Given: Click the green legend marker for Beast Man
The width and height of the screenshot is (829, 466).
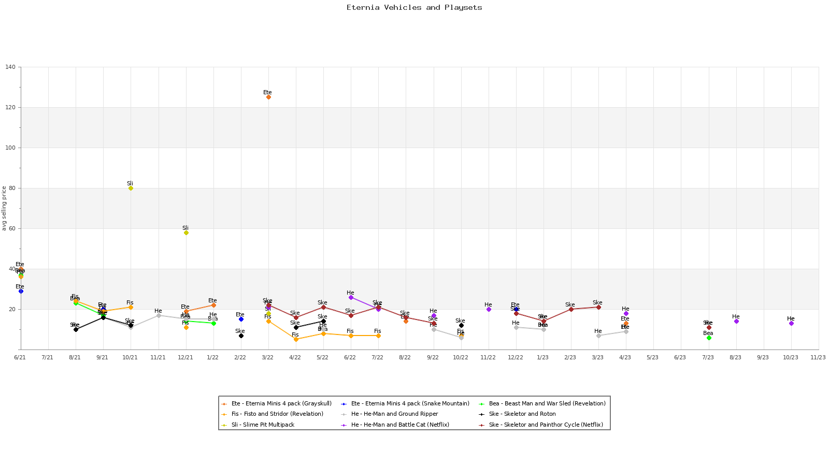Looking at the screenshot, I should [x=481, y=404].
